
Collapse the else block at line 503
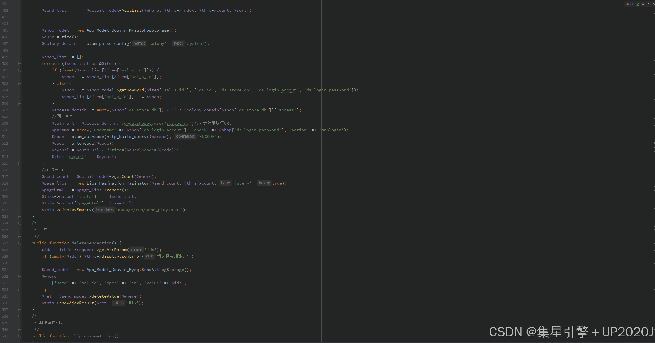[20, 83]
